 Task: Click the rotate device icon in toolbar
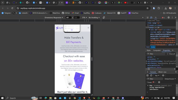coord(104,18)
